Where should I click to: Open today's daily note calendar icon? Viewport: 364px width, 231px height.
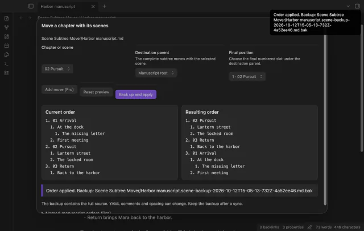click(6, 46)
